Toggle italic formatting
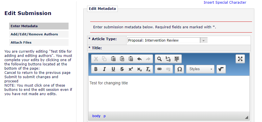The height and width of the screenshot is (122, 262). [104, 69]
